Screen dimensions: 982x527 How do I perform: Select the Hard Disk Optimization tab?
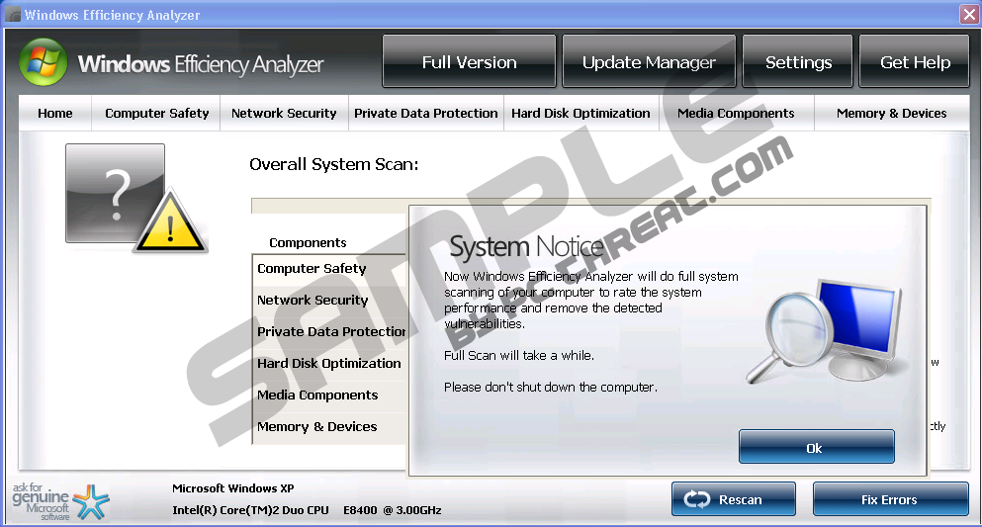click(580, 114)
